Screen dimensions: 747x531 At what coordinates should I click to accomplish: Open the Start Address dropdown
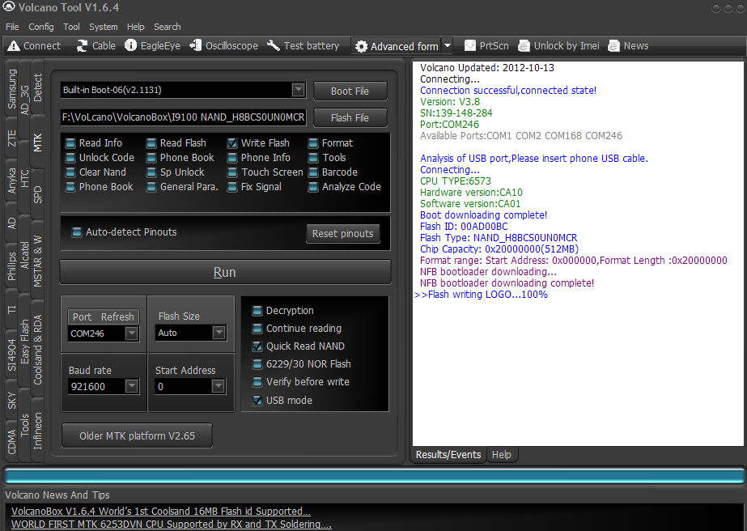(x=219, y=386)
